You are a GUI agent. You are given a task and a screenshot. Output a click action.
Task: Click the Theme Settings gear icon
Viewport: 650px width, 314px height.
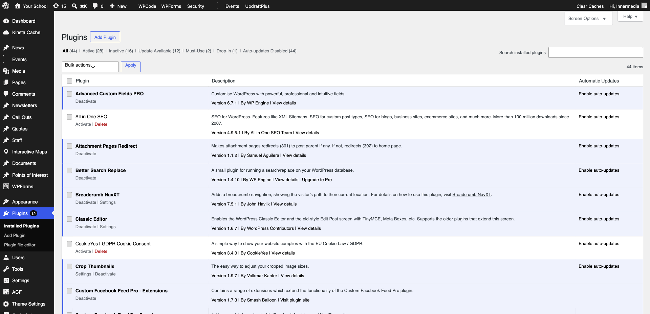pyautogui.click(x=6, y=304)
